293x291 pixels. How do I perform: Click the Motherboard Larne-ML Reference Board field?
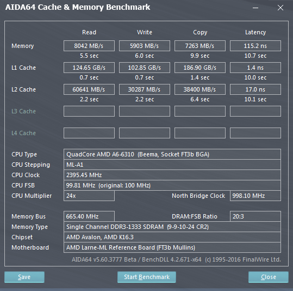[172, 247]
